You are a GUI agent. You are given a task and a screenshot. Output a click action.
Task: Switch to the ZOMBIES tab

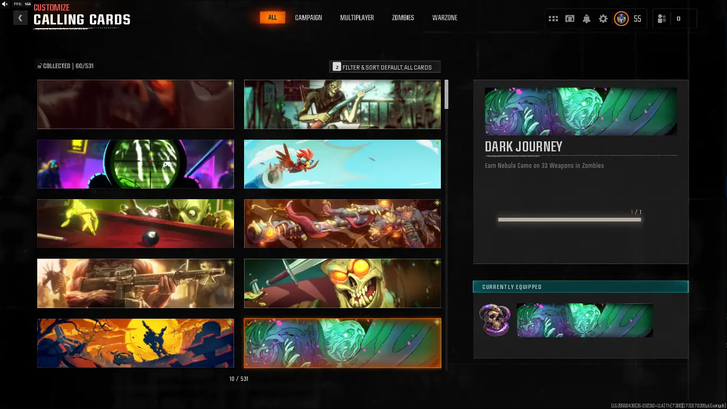(403, 18)
